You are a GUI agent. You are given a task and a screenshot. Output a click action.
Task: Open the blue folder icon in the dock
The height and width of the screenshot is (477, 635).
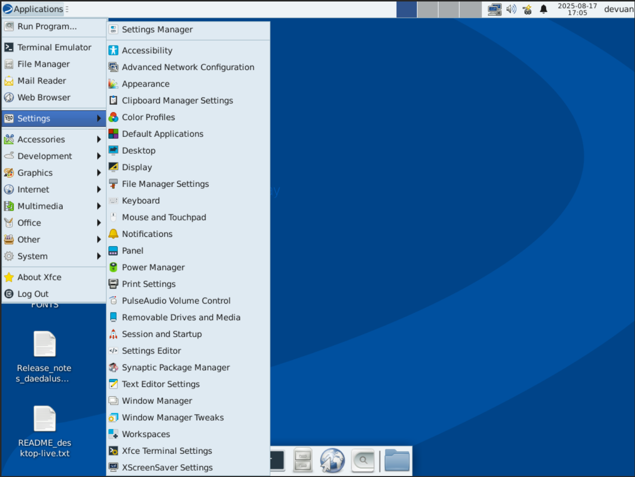coord(397,460)
